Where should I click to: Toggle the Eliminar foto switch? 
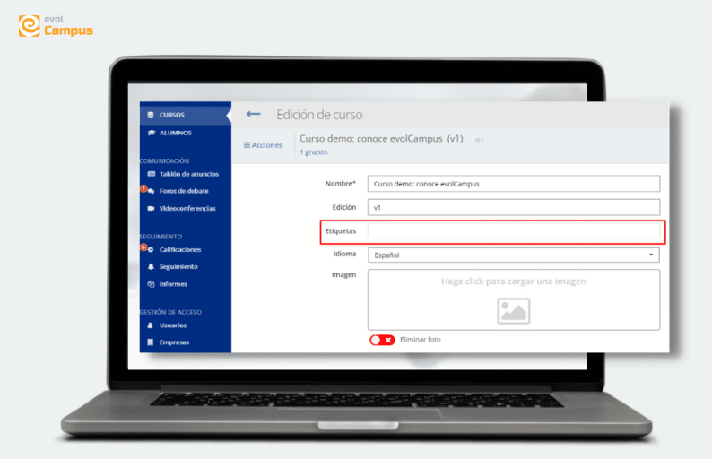click(382, 340)
